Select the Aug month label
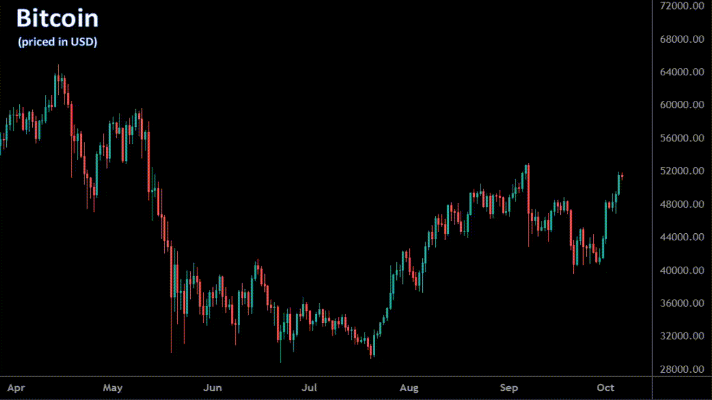This screenshot has height=400, width=712. (409, 388)
